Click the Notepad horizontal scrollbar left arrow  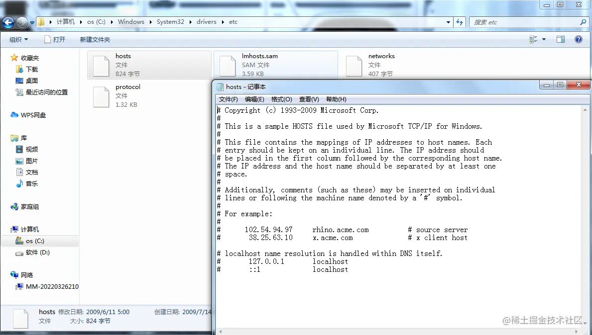pos(221,332)
